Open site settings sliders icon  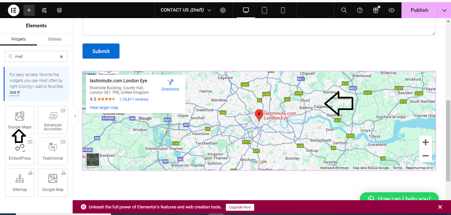(44, 10)
